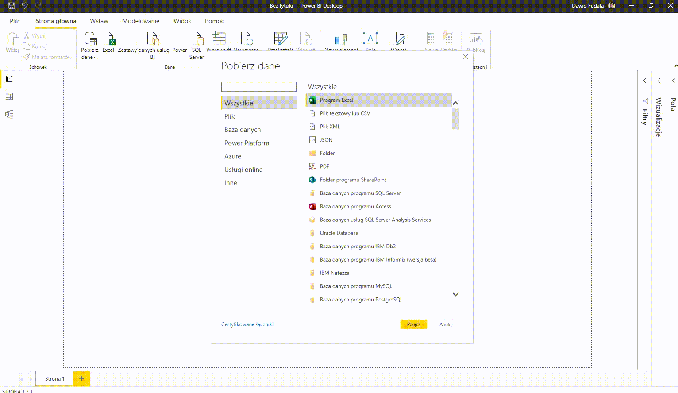678x393 pixels.
Task: Choose Baza danych programu PostgreSQL
Action: tap(379, 300)
